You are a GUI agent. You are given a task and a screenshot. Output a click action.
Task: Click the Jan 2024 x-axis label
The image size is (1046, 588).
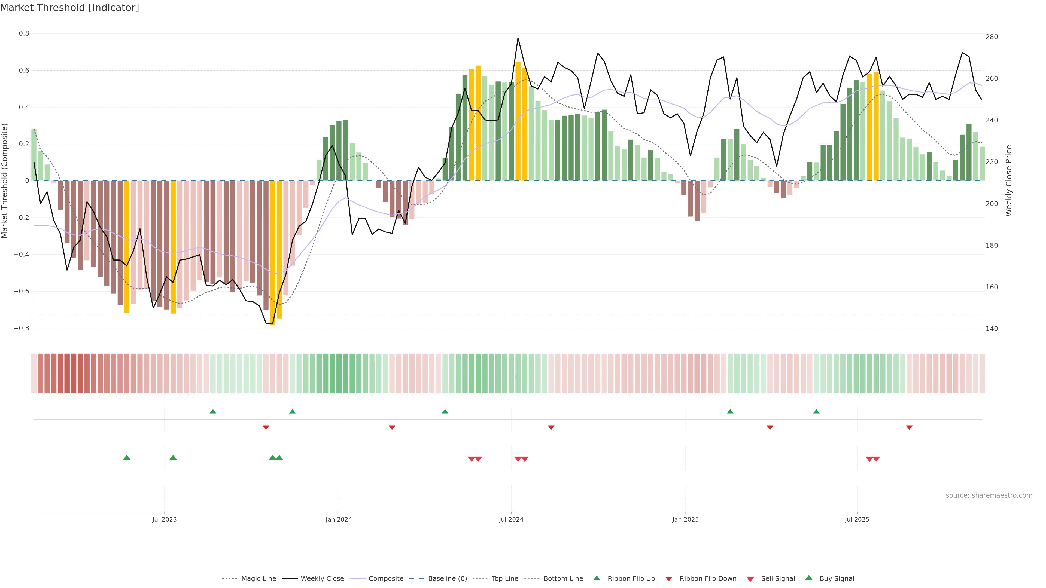coord(339,519)
